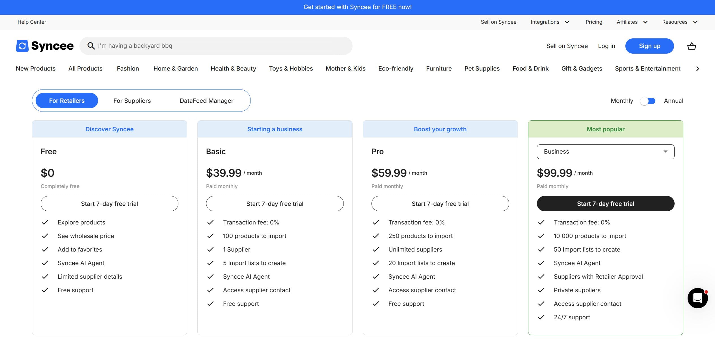Start the Business plan 7-day trial
This screenshot has width=715, height=347.
[605, 204]
